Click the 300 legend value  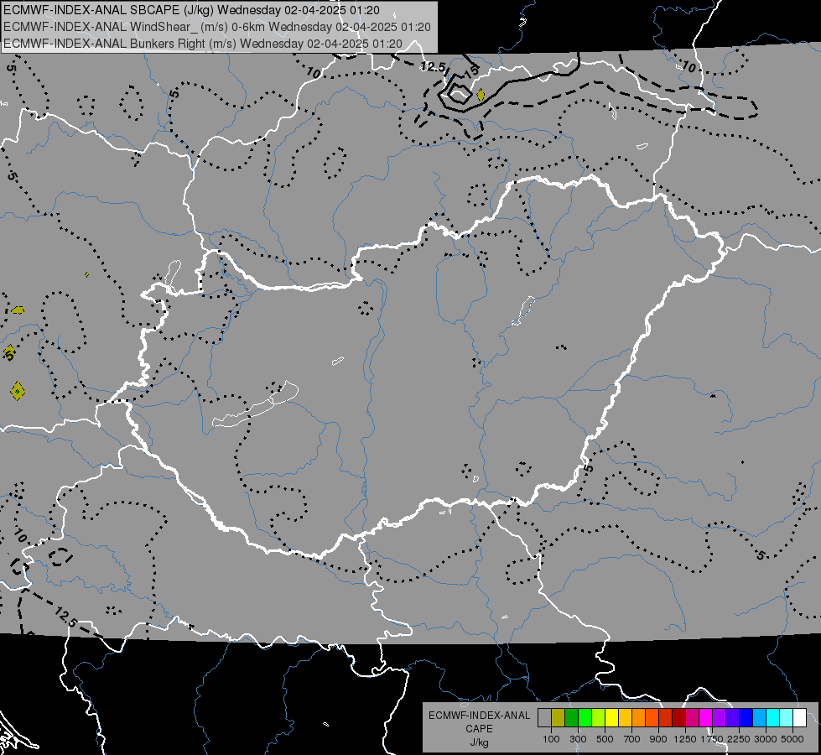pos(578,739)
